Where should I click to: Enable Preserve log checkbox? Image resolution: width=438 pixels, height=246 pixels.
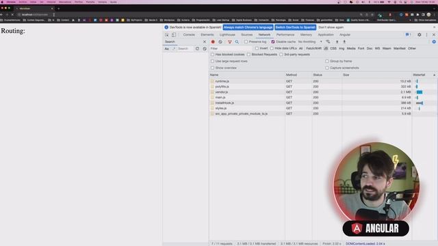pyautogui.click(x=246, y=42)
